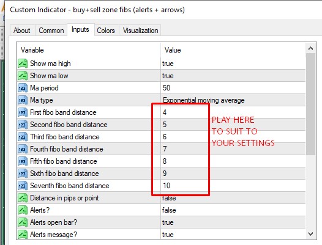The width and height of the screenshot is (322, 245).
Task: Click the Seventh fibo band distance icon
Action: [23, 186]
